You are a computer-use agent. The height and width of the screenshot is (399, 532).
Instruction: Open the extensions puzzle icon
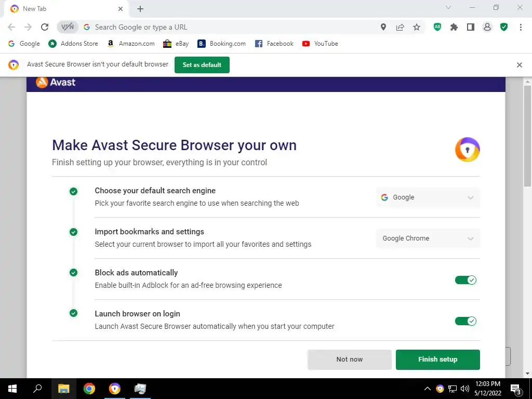tap(454, 27)
